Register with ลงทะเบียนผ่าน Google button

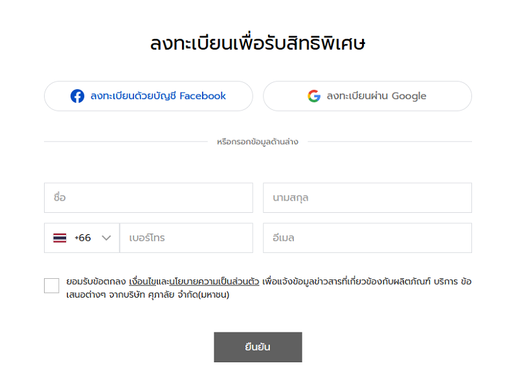(367, 96)
